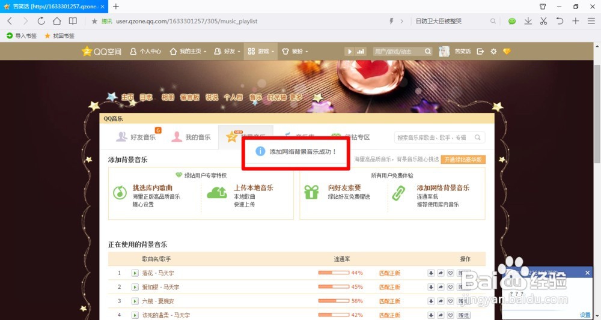Click the yellow diamond VIP icon
The image size is (601, 320).
coord(507,51)
